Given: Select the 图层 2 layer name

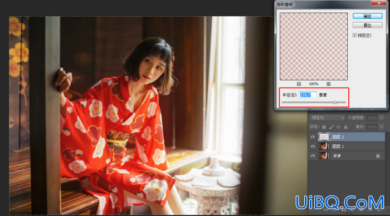Looking at the screenshot, I should coord(338,137).
